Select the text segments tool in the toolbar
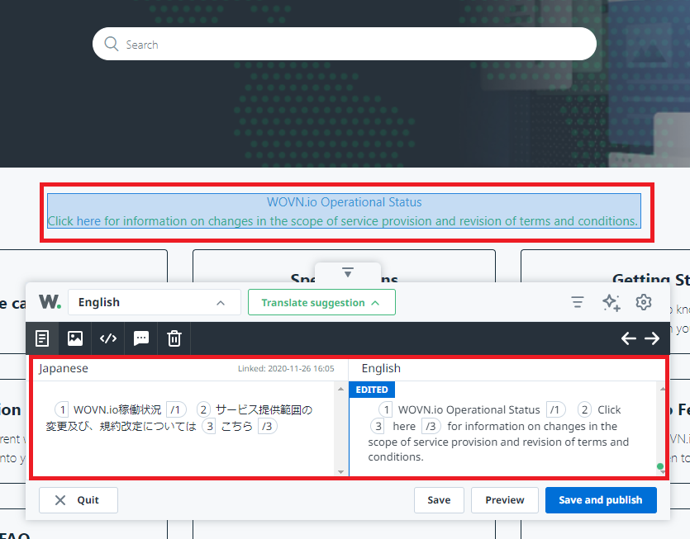 [x=41, y=338]
